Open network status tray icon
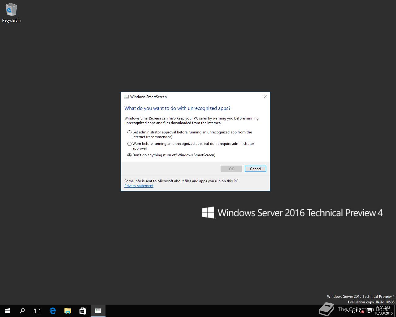Viewport: 396px width, 317px height. [354, 311]
